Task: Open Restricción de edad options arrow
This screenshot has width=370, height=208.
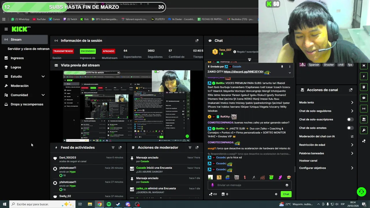Action: 352,145
